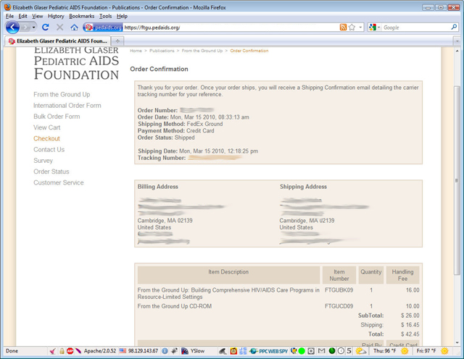Viewport: 464px width, 359px height.
Task: Click the padlock security icon in status bar
Action: click(62, 351)
